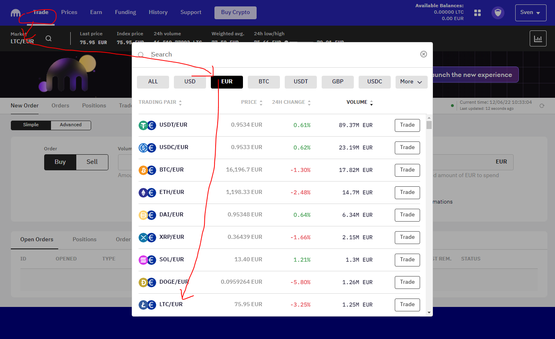This screenshot has height=339, width=555.
Task: Open the Trade menu
Action: pos(41,12)
